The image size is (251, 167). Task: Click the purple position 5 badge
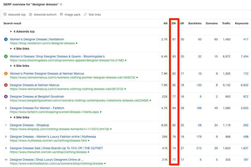[x=6, y=97]
